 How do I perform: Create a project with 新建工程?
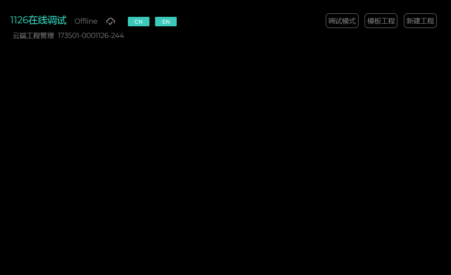tap(420, 21)
